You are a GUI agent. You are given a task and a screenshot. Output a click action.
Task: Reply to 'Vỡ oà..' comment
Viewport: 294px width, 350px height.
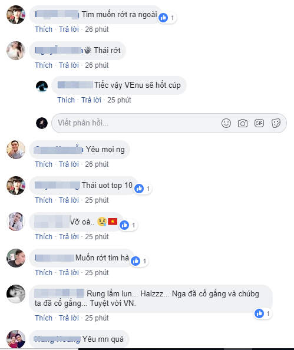point(69,237)
